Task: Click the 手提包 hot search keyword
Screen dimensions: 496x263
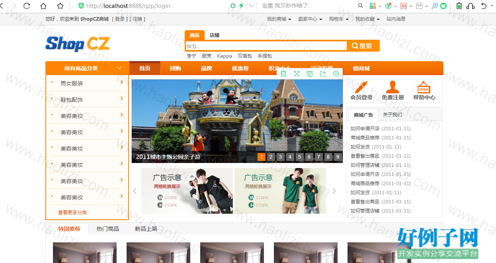Action: tap(265, 56)
